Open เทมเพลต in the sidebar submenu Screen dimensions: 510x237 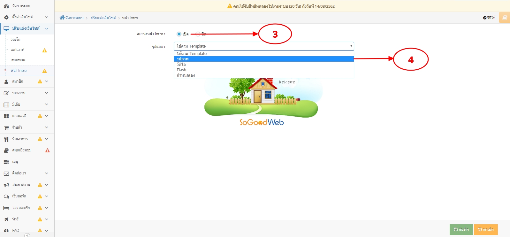coord(18,60)
